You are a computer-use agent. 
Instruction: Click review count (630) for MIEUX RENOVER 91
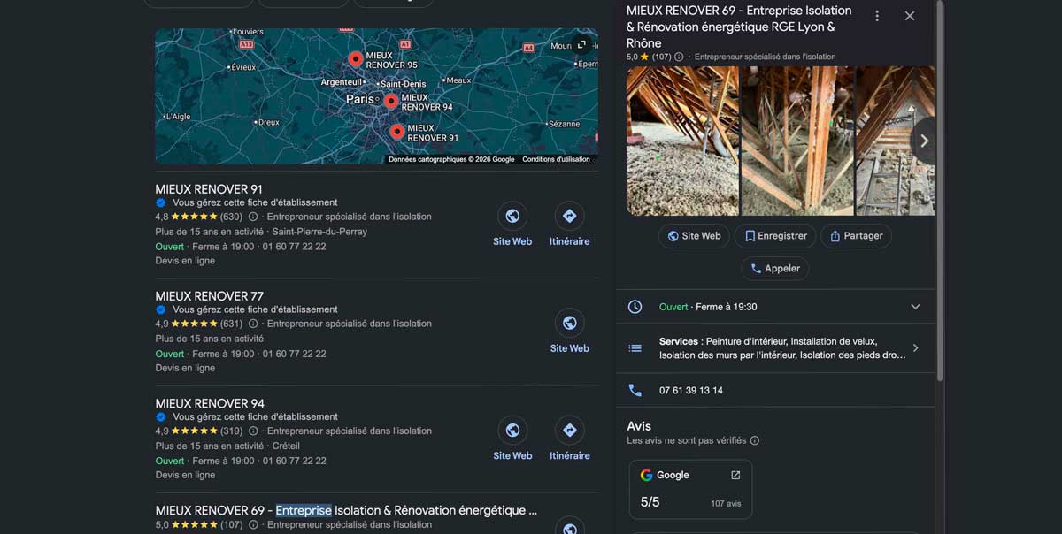click(231, 217)
